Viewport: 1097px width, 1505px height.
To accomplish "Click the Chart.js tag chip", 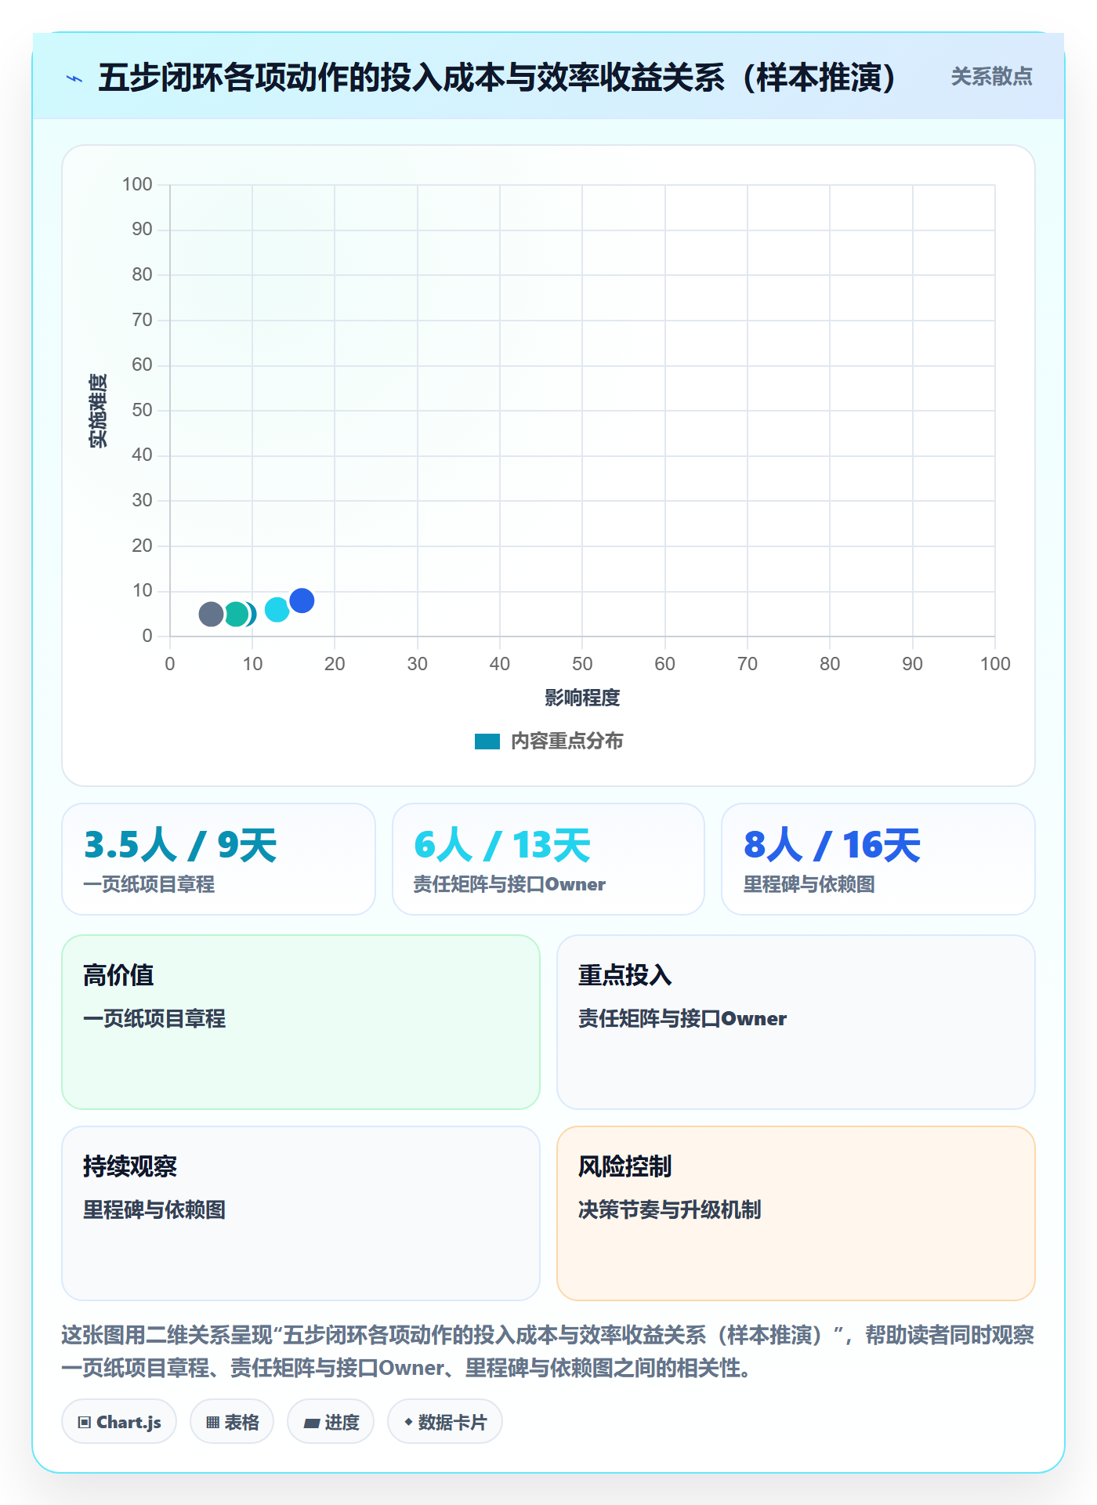I will click(119, 1422).
